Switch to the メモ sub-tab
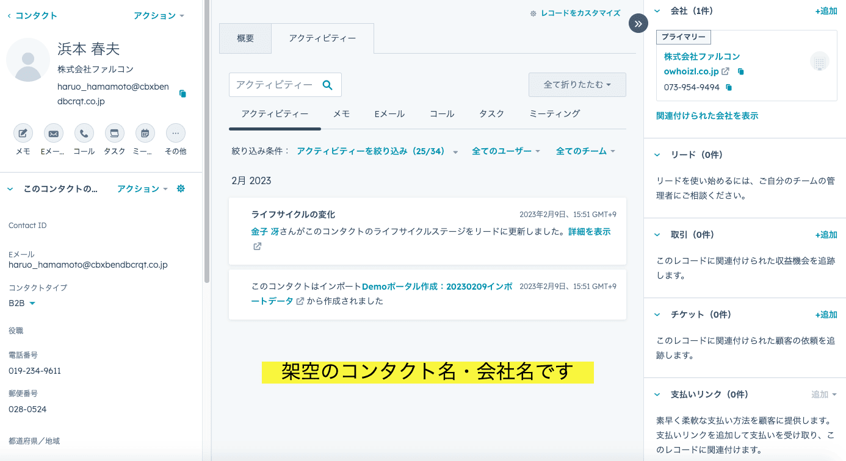This screenshot has width=846, height=461. coord(341,114)
